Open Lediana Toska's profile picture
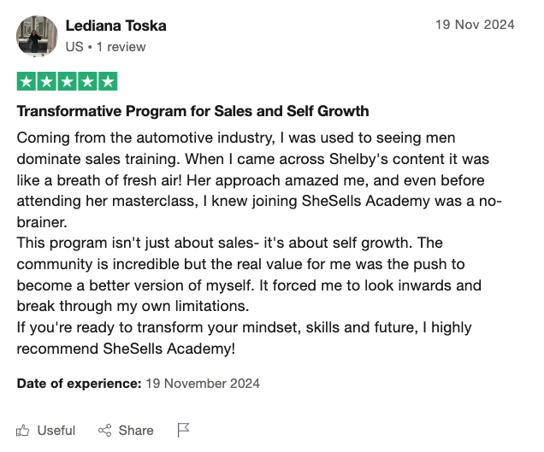The width and height of the screenshot is (544, 452). pyautogui.click(x=37, y=36)
